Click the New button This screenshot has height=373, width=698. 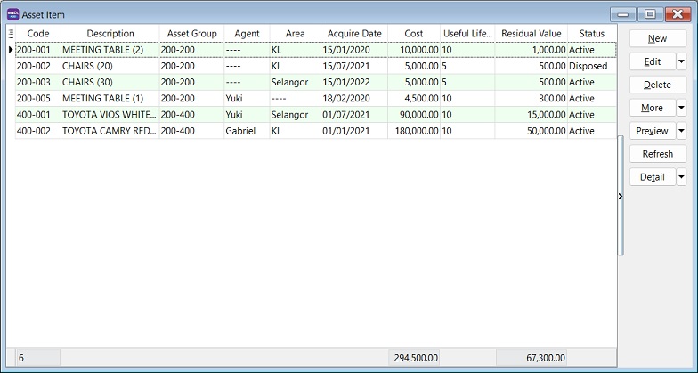(657, 38)
